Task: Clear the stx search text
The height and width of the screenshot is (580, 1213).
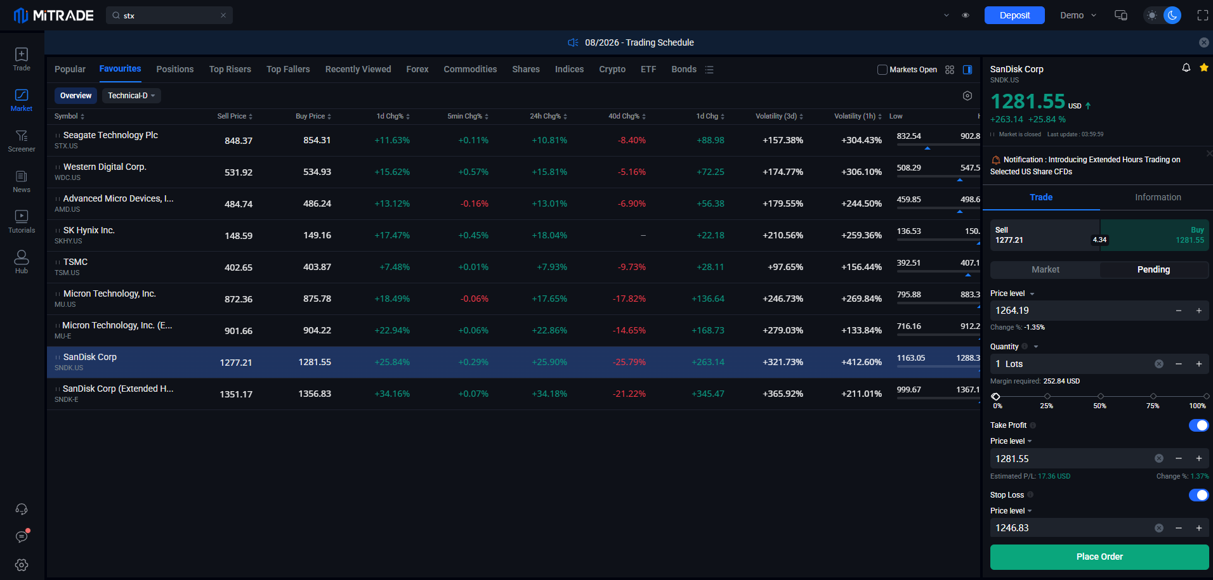Action: (223, 15)
